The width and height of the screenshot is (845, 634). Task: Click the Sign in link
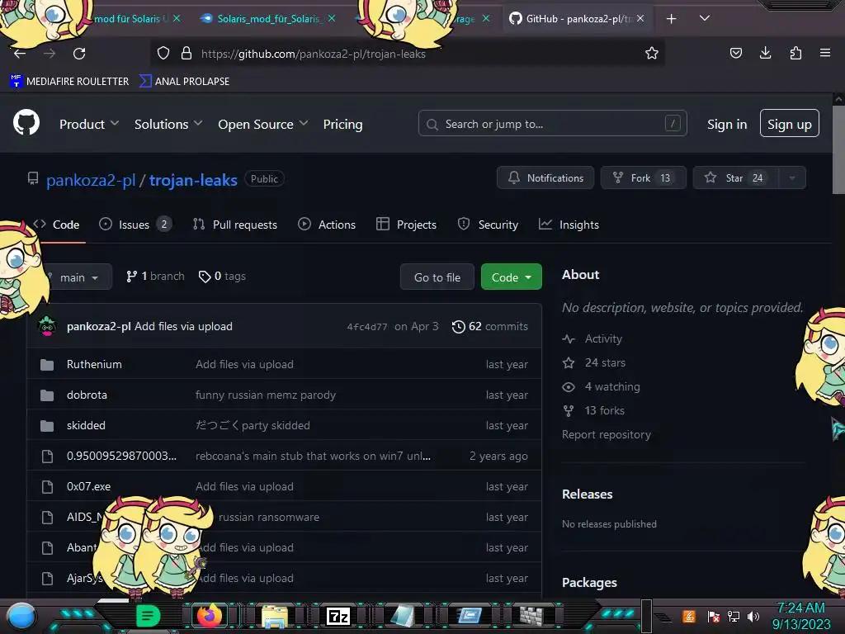click(x=727, y=124)
